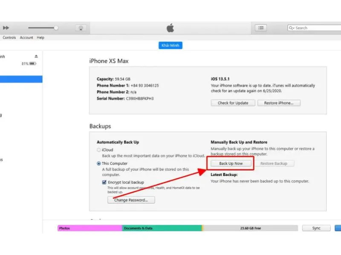Click the battery status icon
The width and height of the screenshot is (341, 255).
point(33,63)
